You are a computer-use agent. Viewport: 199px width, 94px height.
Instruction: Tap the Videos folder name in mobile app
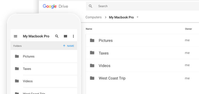pos(28,81)
